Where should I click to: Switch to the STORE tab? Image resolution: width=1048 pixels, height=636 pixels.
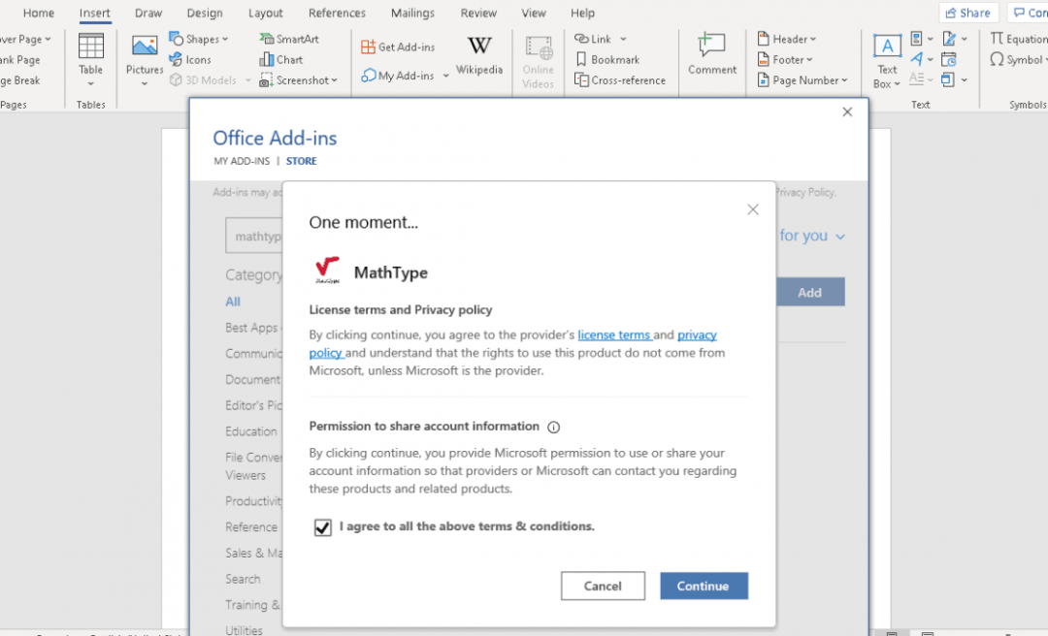pos(301,160)
